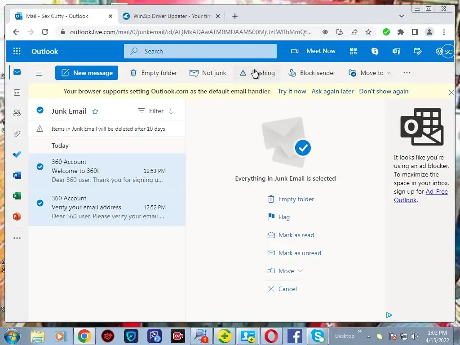The image size is (460, 345).
Task: Toggle the select-all checkbox beside Junk Email
Action: pyautogui.click(x=40, y=110)
